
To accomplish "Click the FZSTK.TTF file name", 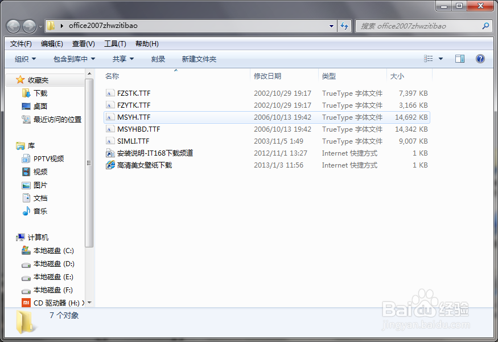I will (134, 93).
